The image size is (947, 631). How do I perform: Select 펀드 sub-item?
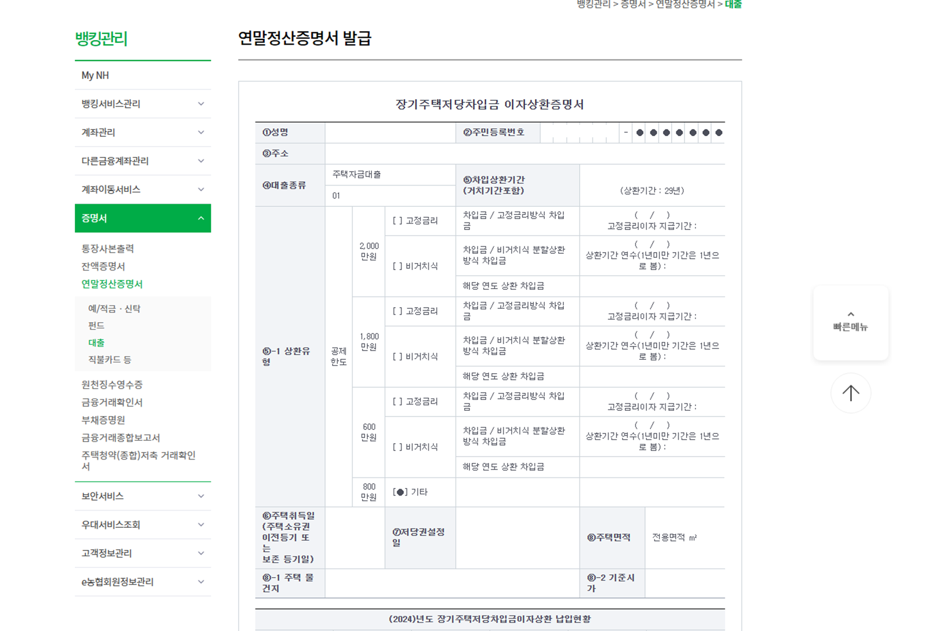click(x=96, y=326)
